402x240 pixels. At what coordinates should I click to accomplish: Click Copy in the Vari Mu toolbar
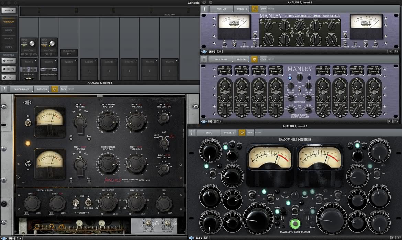click(264, 9)
